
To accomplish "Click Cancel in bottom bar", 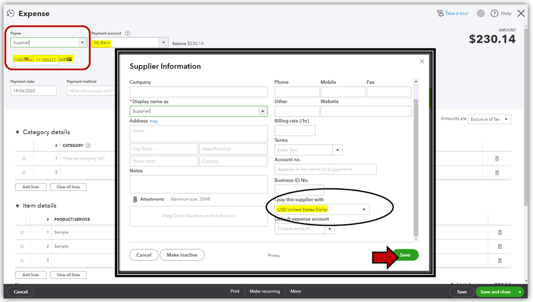I will pos(20,292).
